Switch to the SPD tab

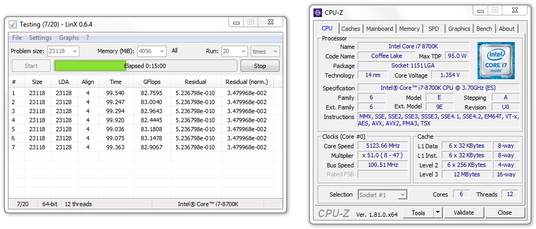tap(434, 29)
